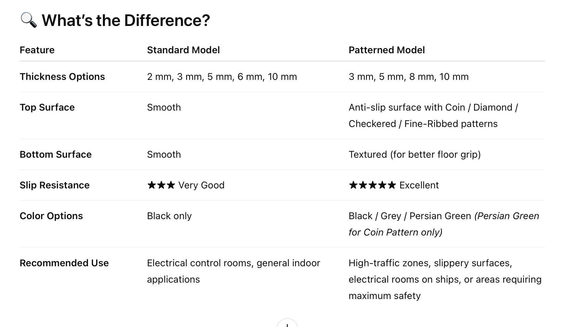Viewport: 576px width, 327px height.
Task: Click Standard thickness '2 mm, 3 mm, 5 mm' cell
Action: (222, 76)
